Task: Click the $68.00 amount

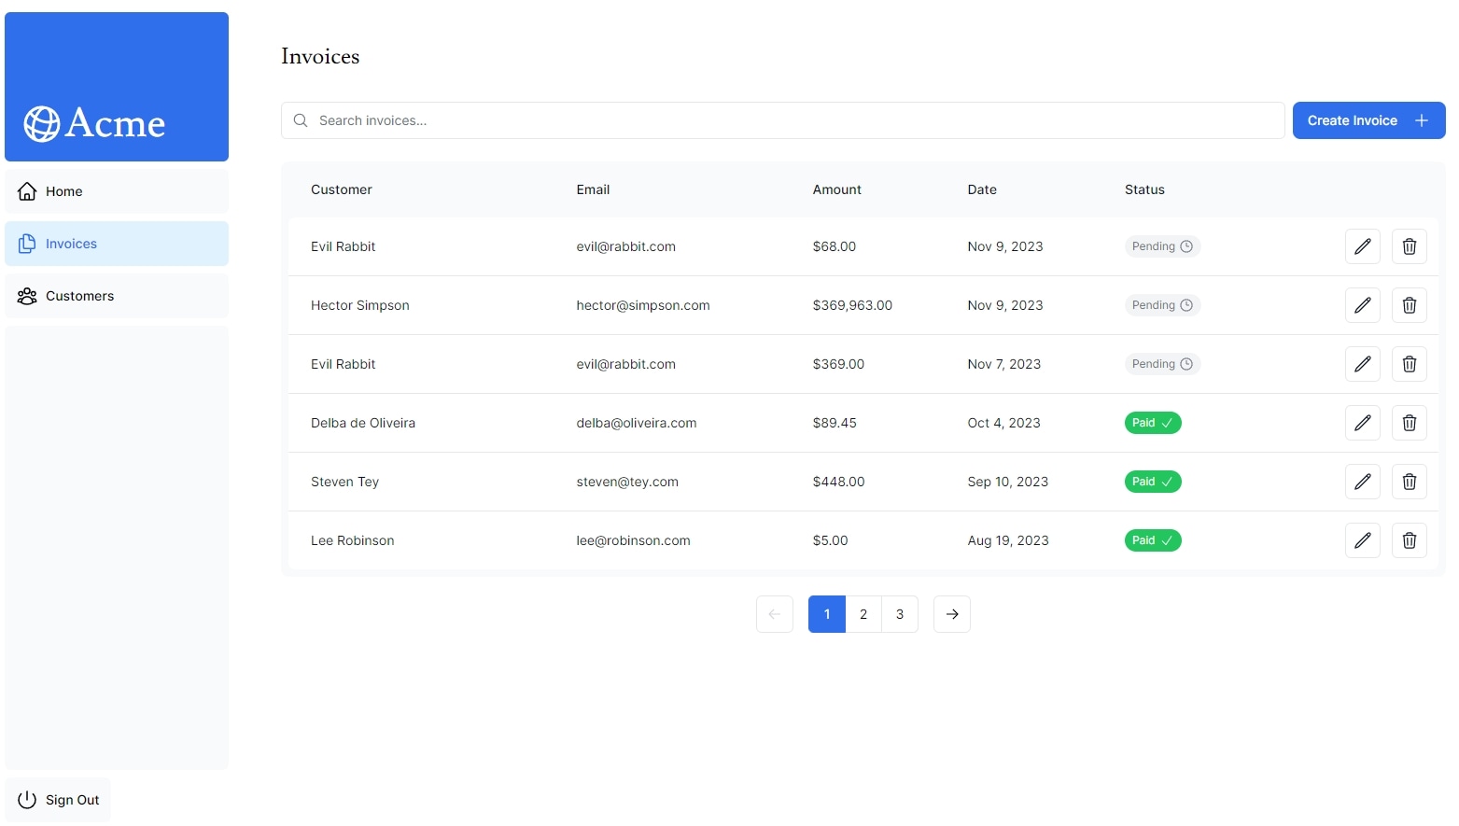Action: pyautogui.click(x=834, y=246)
